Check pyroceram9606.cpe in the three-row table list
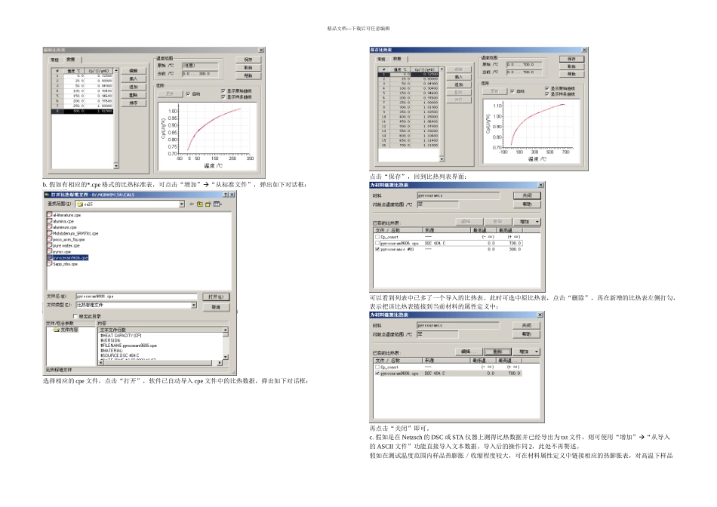 [x=377, y=243]
